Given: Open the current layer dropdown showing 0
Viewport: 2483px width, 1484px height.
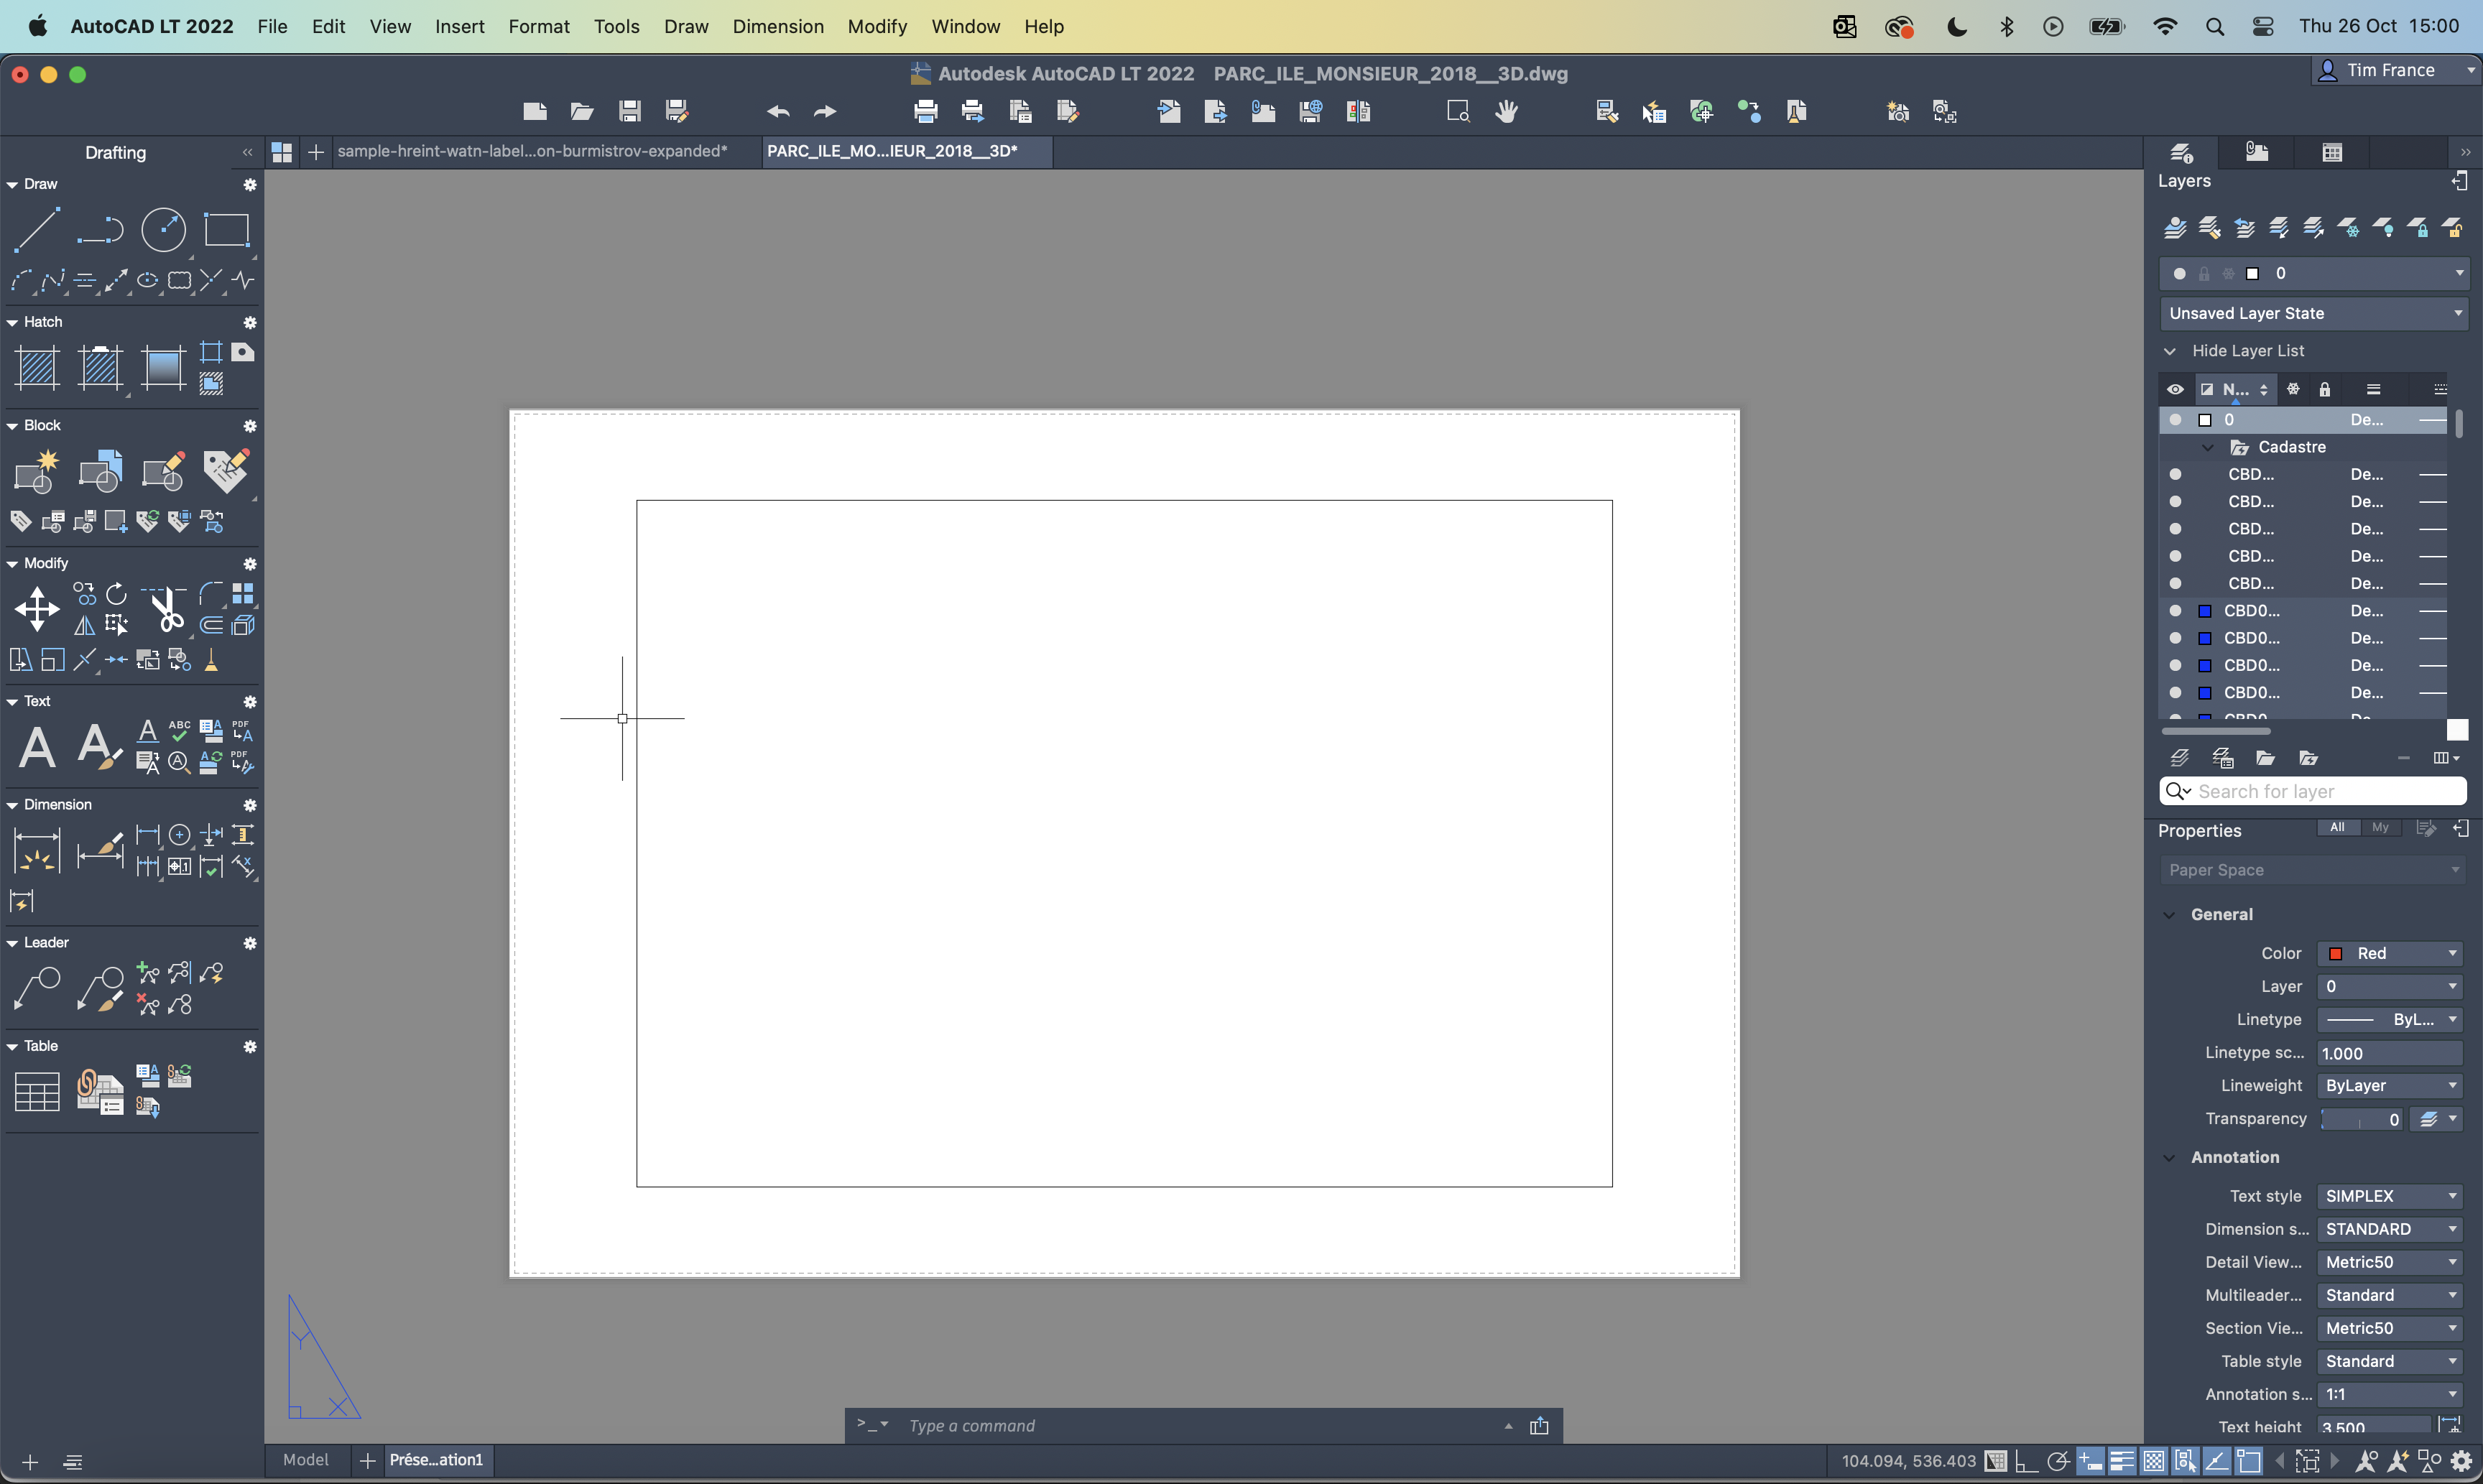Looking at the screenshot, I should [x=2313, y=273].
